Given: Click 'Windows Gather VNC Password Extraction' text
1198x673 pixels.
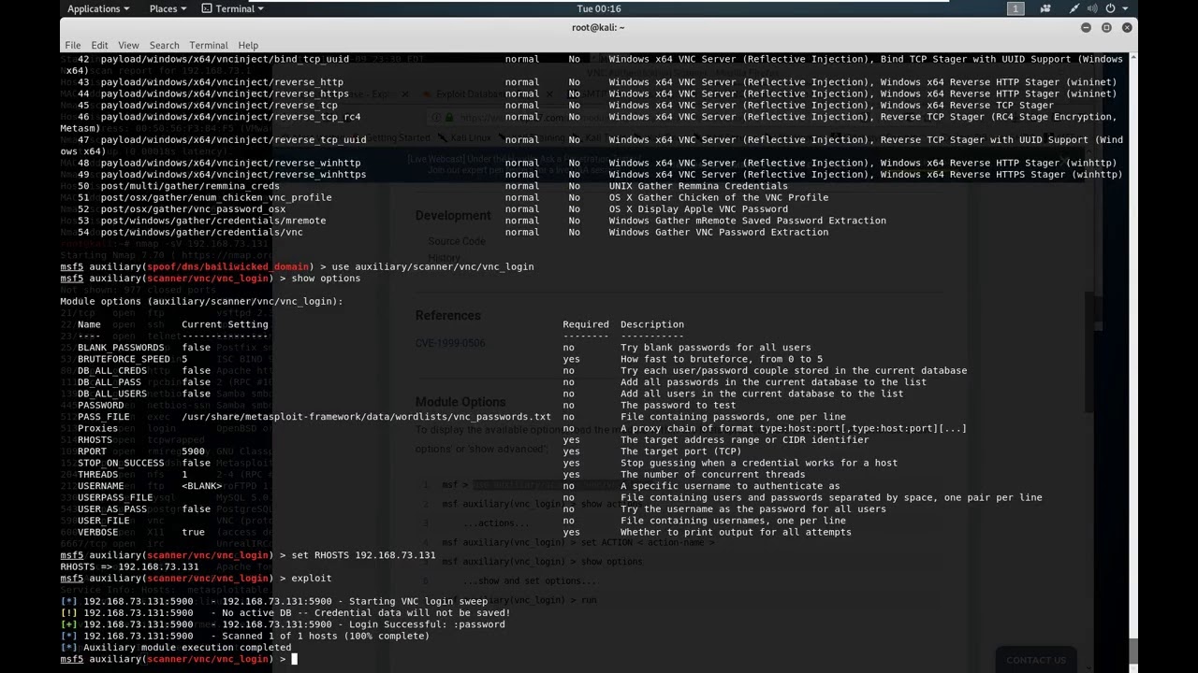Looking at the screenshot, I should click(x=718, y=232).
